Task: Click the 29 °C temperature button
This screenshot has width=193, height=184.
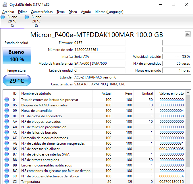Action: [17, 80]
